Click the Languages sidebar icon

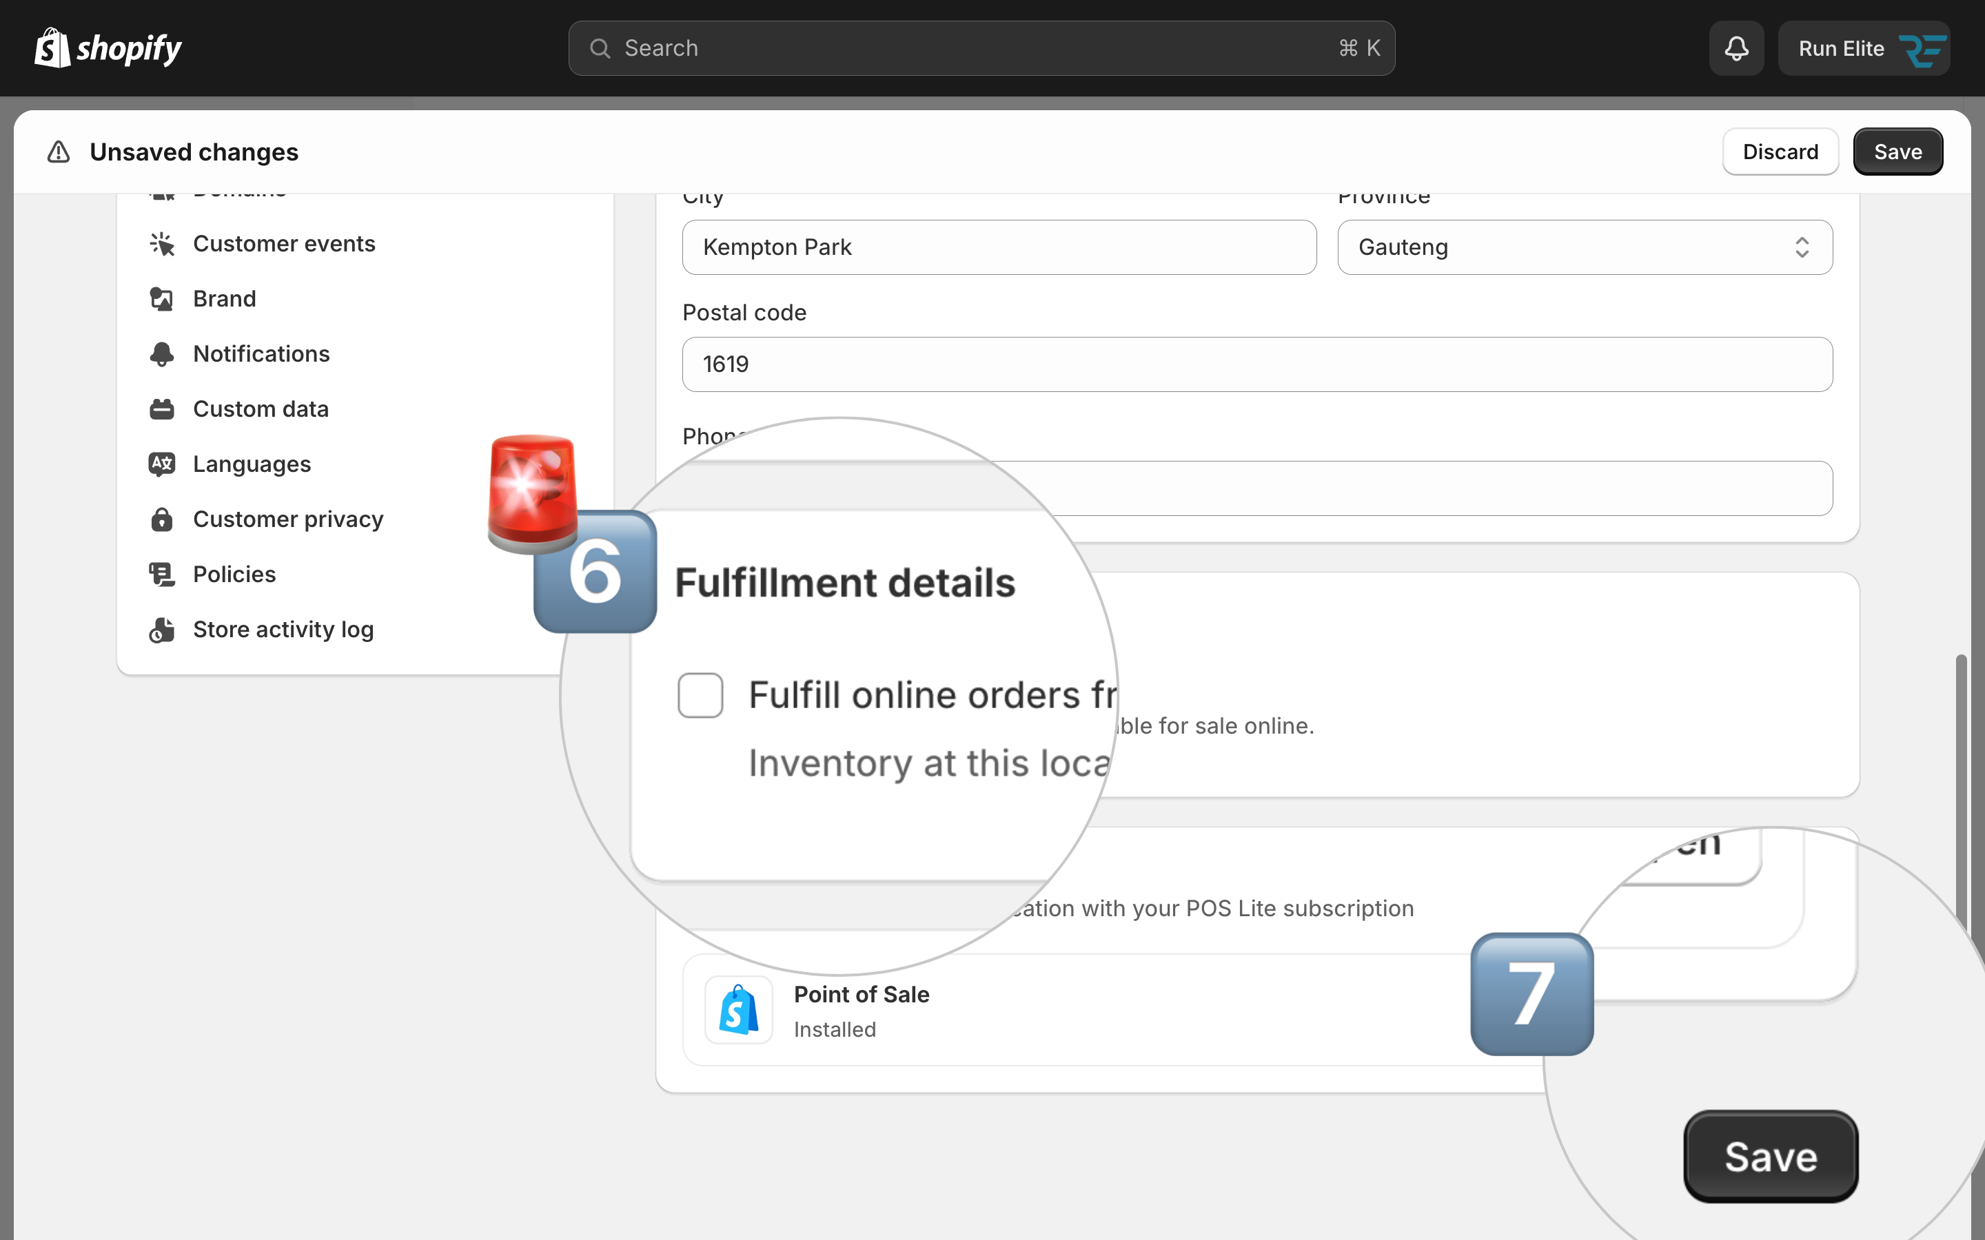(161, 464)
